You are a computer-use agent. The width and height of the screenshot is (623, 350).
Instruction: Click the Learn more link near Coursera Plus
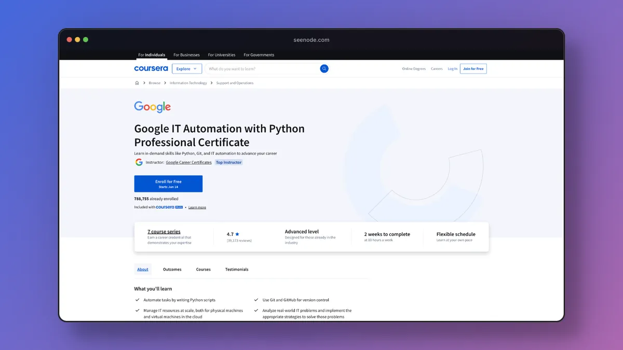click(x=197, y=207)
